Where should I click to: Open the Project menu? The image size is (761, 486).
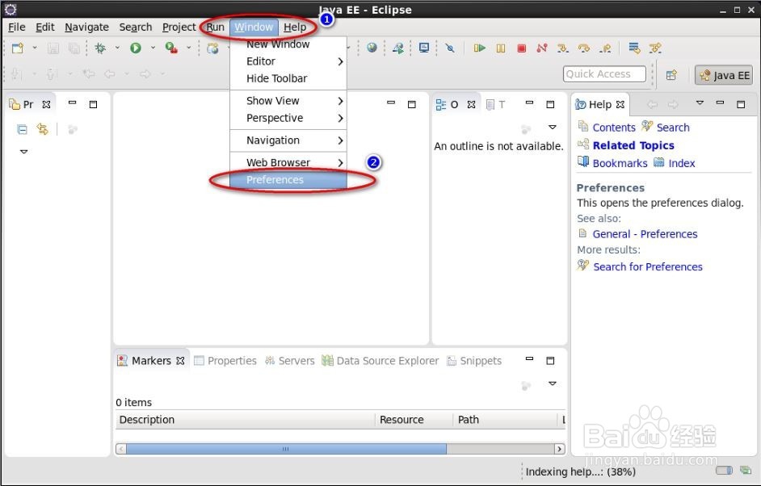(x=179, y=27)
